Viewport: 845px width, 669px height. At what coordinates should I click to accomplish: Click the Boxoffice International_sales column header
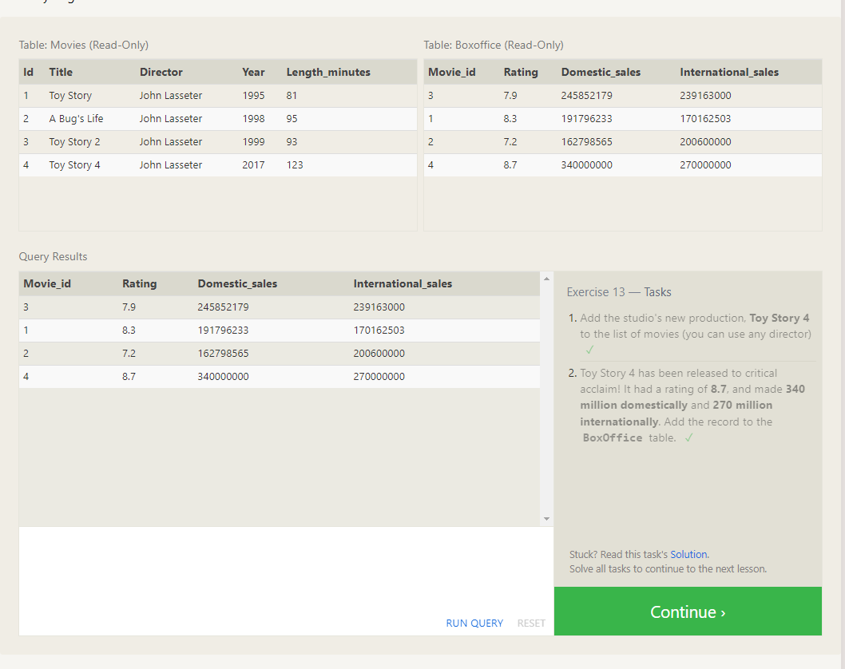click(x=729, y=72)
